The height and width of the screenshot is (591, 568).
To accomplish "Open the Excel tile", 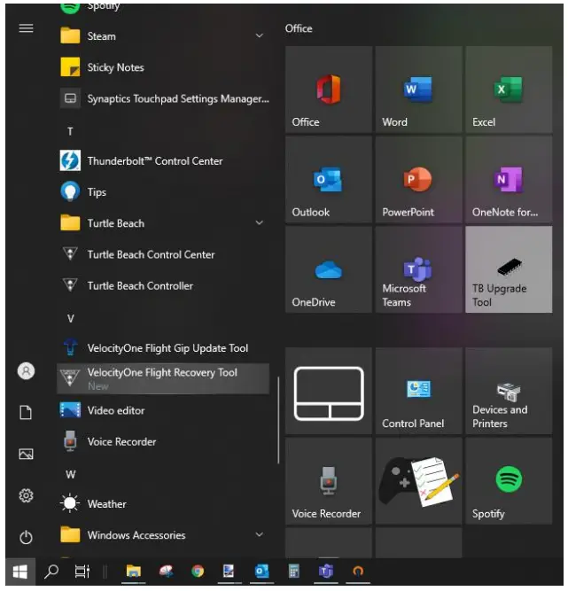I will click(x=509, y=89).
